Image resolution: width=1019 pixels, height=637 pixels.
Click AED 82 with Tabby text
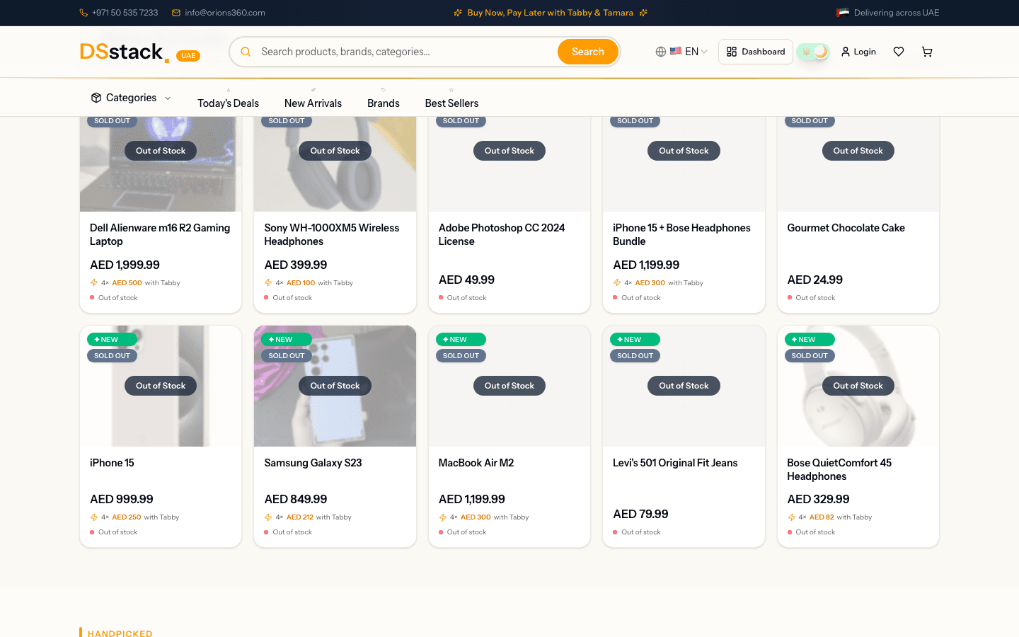841,517
